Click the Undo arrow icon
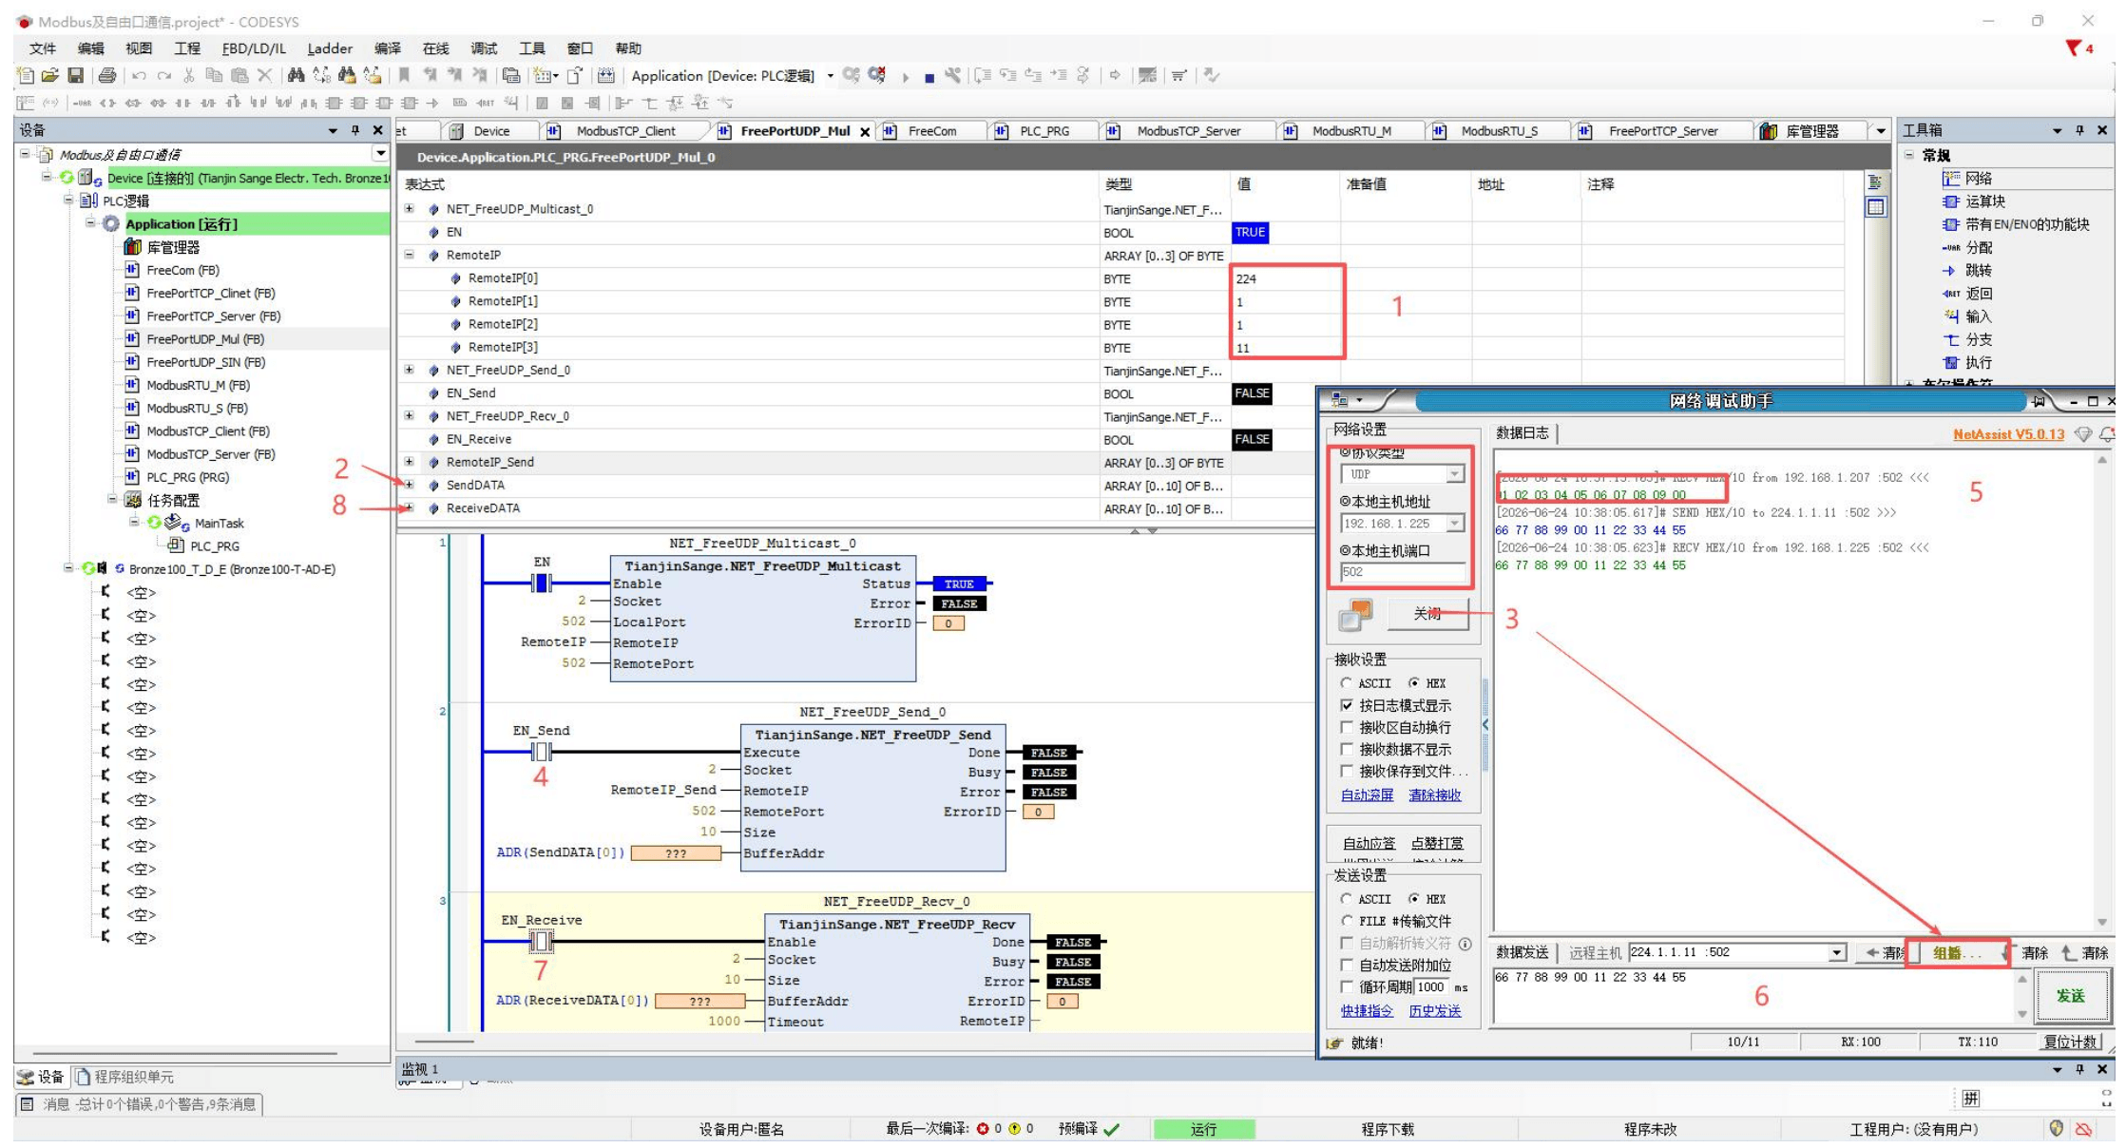Image resolution: width=2126 pixels, height=1148 pixels. (x=139, y=75)
